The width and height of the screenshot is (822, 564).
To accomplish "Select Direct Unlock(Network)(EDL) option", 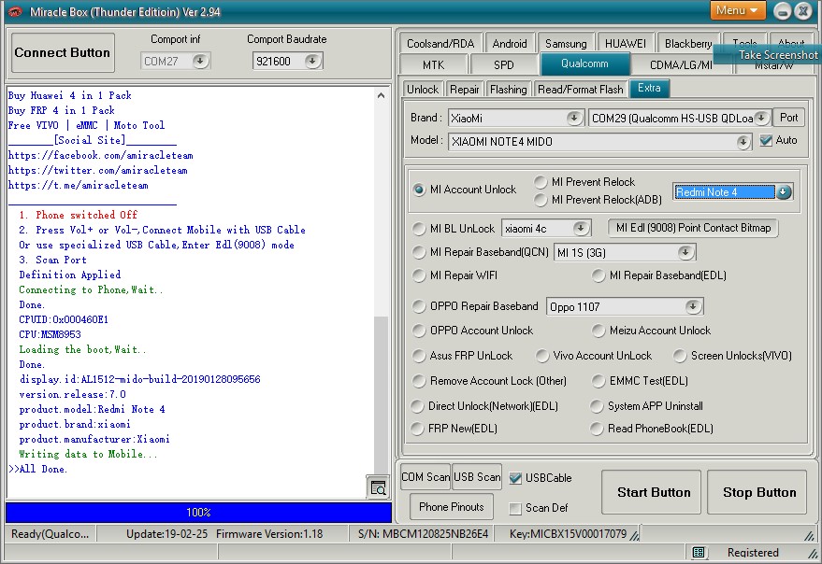I will (x=417, y=406).
